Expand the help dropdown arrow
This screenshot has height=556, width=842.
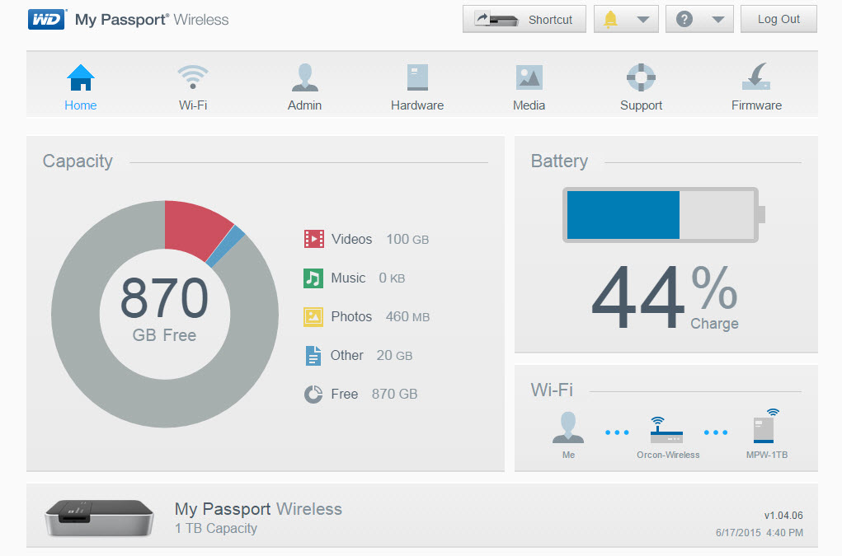pos(718,20)
